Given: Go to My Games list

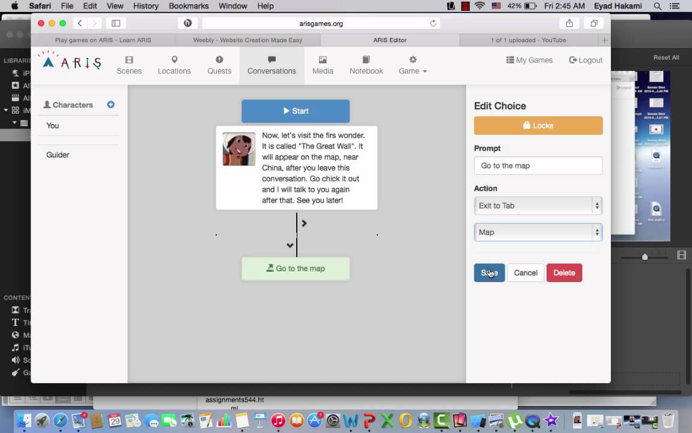Looking at the screenshot, I should point(529,60).
